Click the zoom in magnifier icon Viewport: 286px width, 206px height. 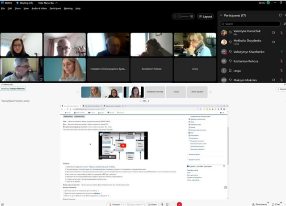point(192,16)
